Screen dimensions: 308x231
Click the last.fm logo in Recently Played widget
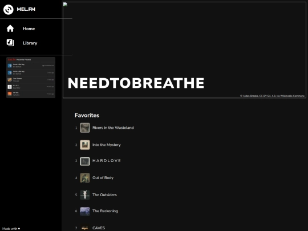(11, 59)
